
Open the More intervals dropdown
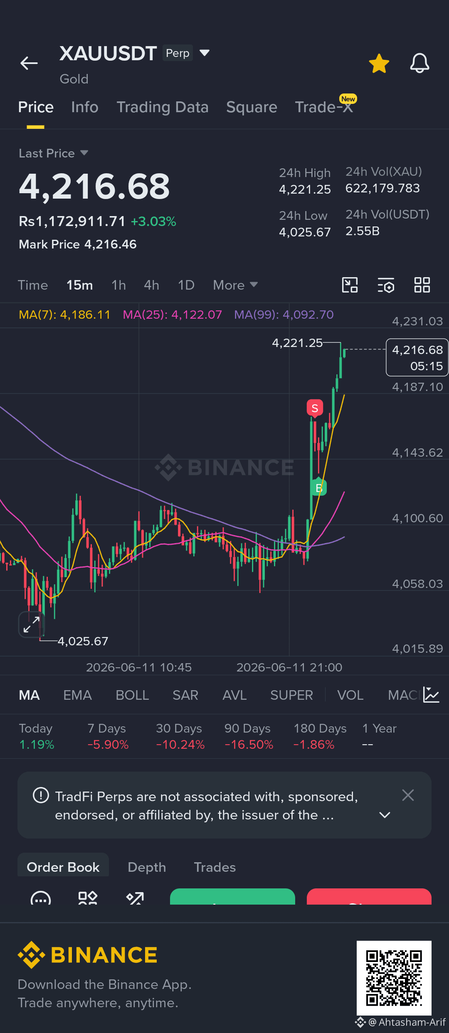tap(235, 285)
